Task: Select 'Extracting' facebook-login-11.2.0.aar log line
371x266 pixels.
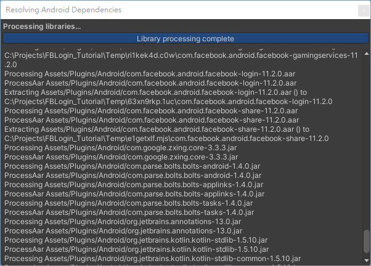Action: coord(155,92)
